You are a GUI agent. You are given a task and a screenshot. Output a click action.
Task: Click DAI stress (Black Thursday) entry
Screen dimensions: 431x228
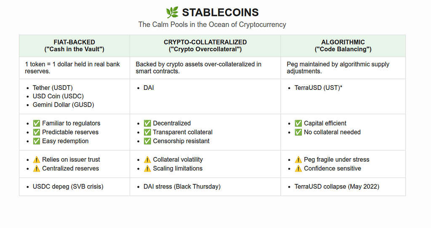182,186
